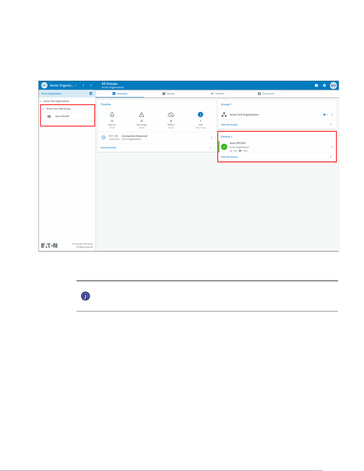This screenshot has height=471, width=364.
Task: Select Acme Test Organization in sidebar tree
Action: pyautogui.click(x=56, y=101)
